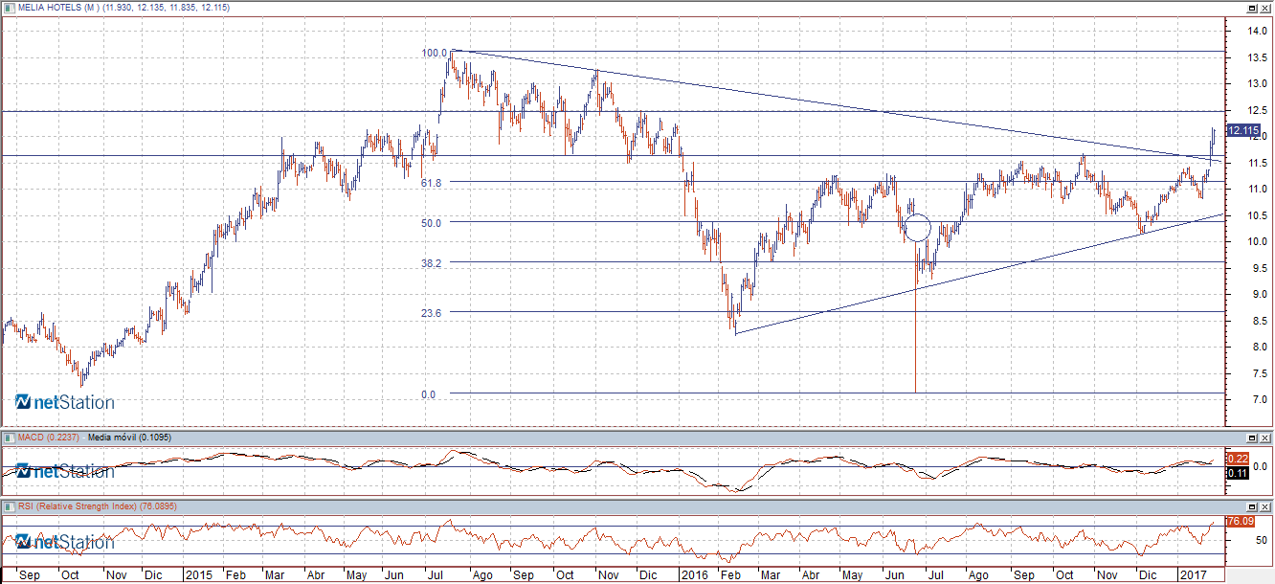The height and width of the screenshot is (584, 1275).
Task: Click the panel icon left of MACD label
Action: (8, 438)
